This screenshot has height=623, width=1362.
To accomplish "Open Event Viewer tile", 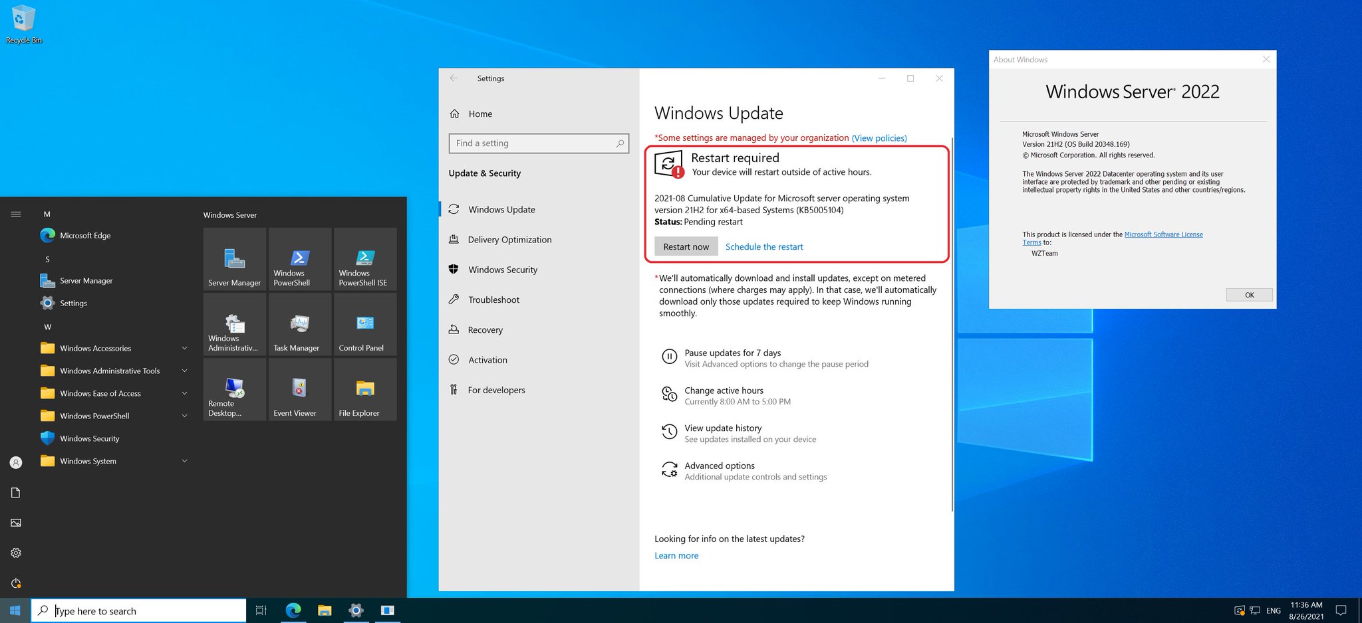I will pos(299,389).
